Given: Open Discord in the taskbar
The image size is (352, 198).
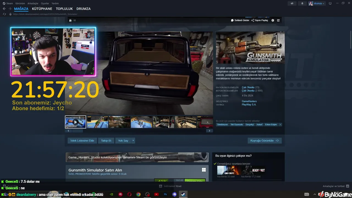Looking at the screenshot, I should pos(174,194).
